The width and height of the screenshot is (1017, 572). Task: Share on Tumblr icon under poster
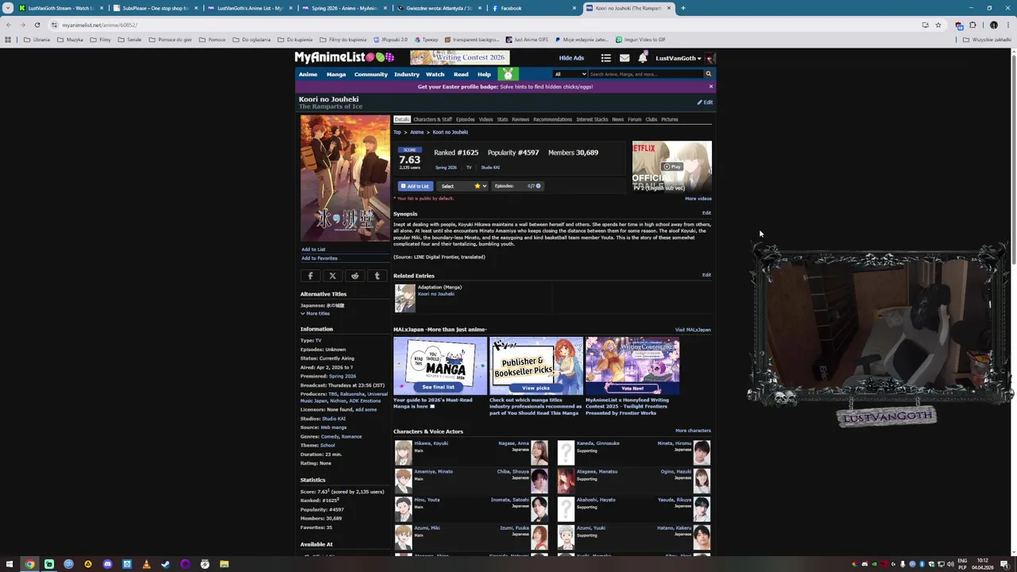click(x=377, y=276)
